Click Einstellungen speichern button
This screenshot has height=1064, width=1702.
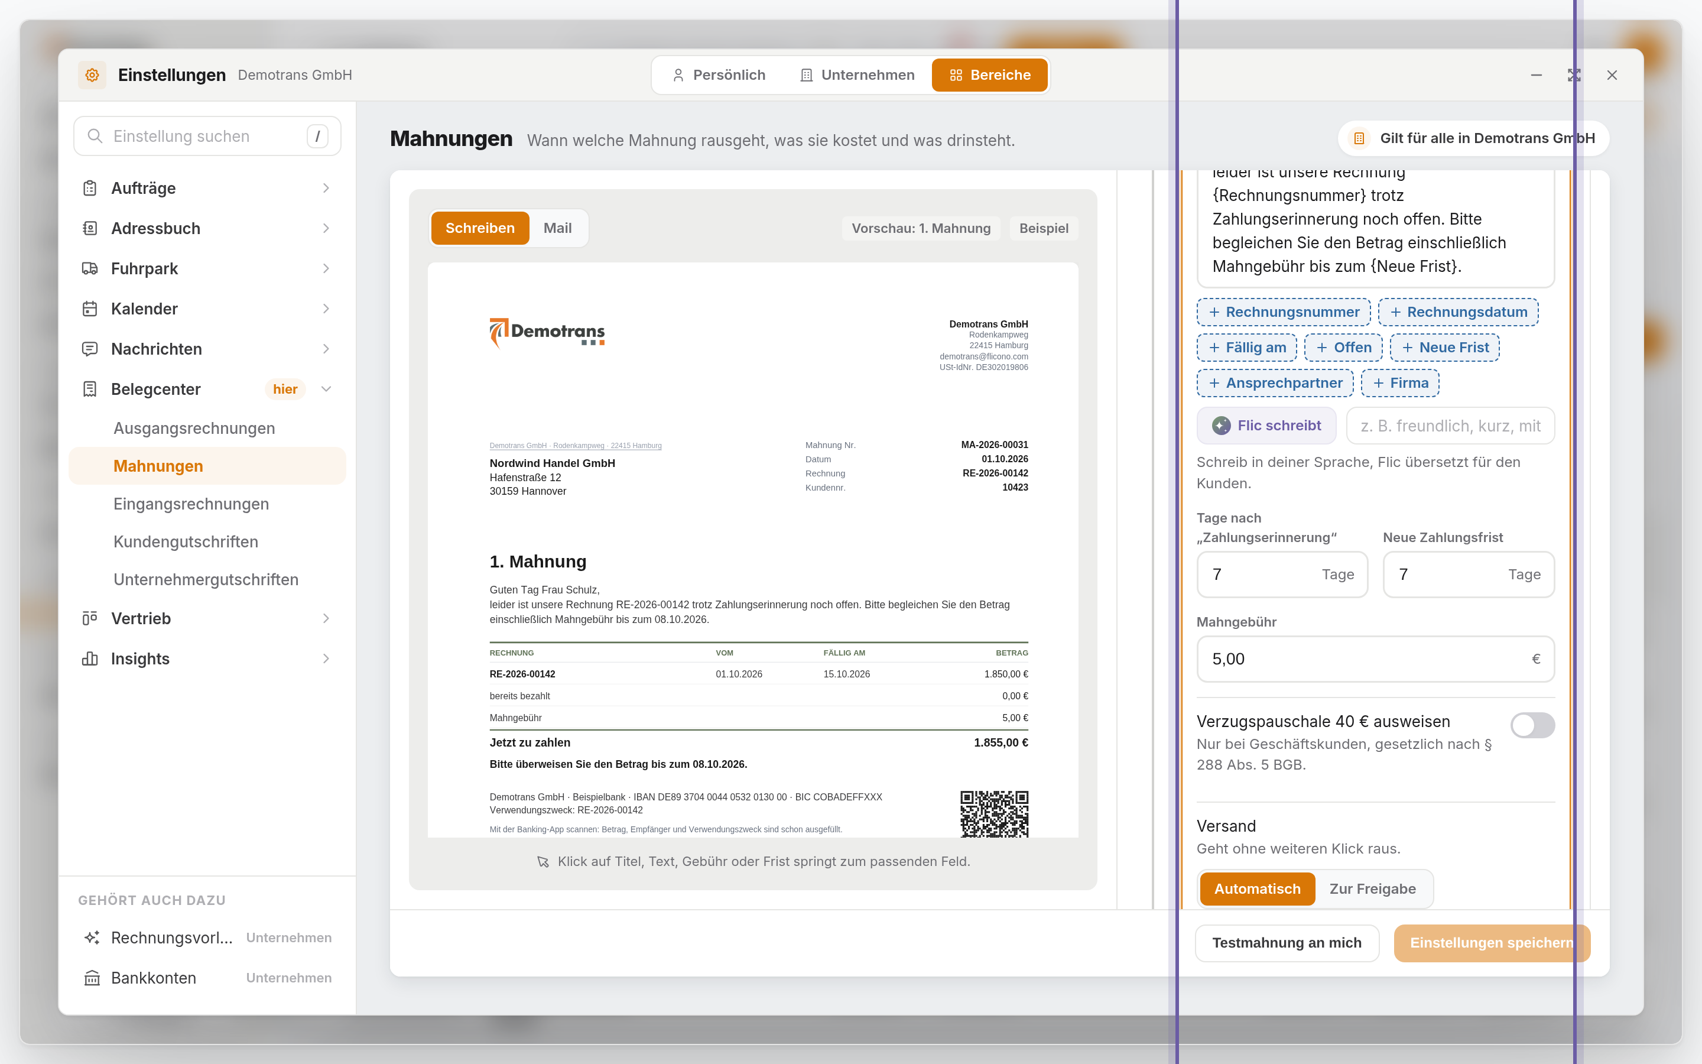tap(1492, 942)
